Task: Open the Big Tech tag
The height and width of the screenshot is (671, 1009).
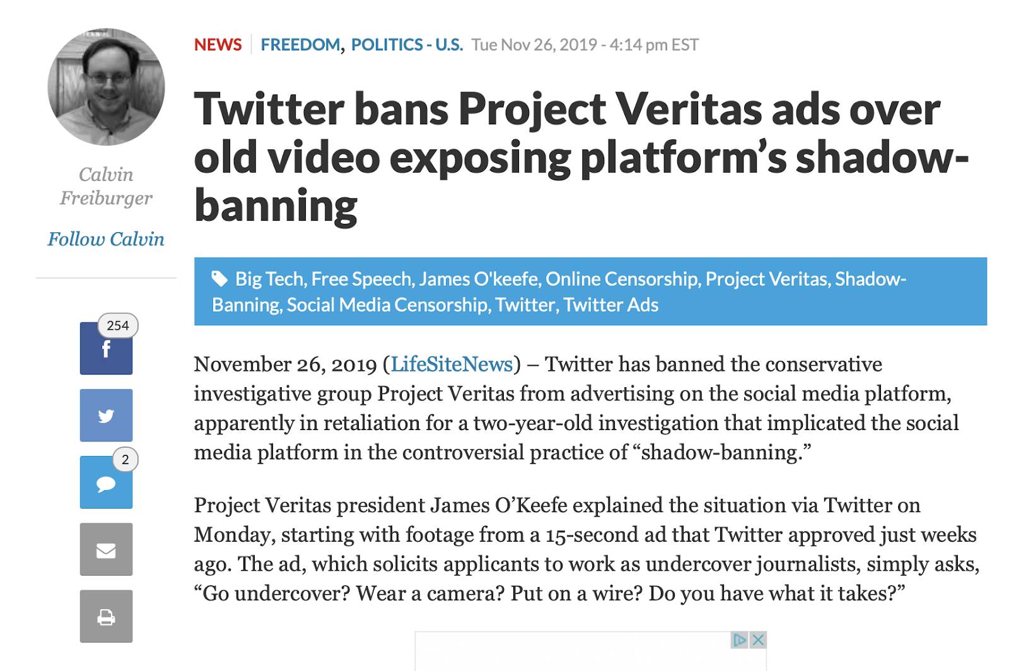Action: point(269,279)
